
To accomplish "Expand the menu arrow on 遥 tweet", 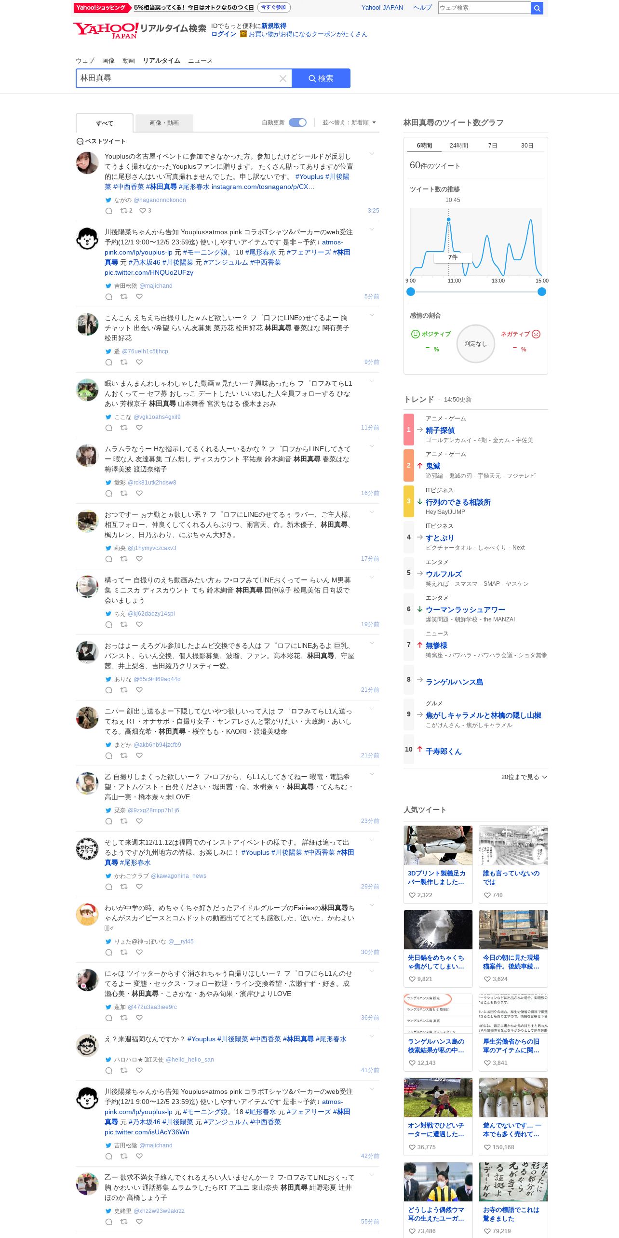I will (372, 315).
